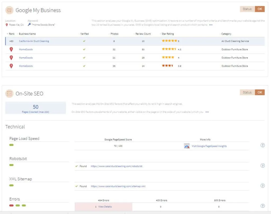Expand the Google My Business description ellipsis
This screenshot has width=271, height=214.
tap(211, 25)
